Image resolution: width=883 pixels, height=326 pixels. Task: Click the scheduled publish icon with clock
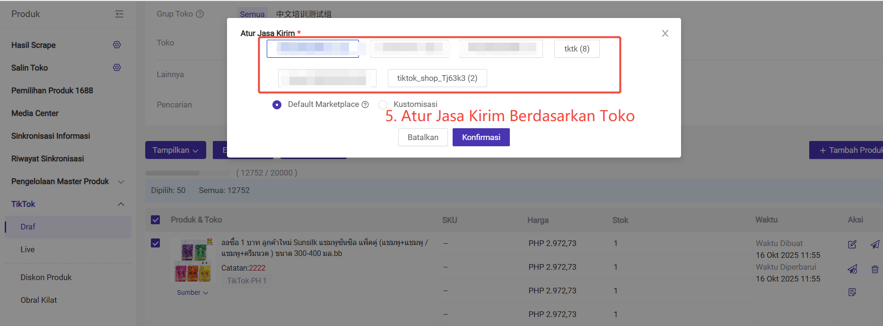click(x=852, y=269)
